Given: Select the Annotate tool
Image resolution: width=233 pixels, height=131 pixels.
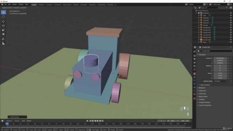Looking at the screenshot, I should [x=3, y=39].
